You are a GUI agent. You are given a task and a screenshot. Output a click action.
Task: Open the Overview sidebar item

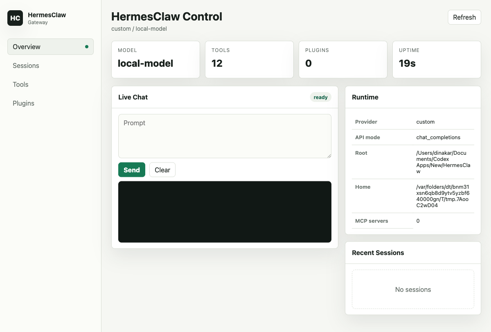coord(50,47)
